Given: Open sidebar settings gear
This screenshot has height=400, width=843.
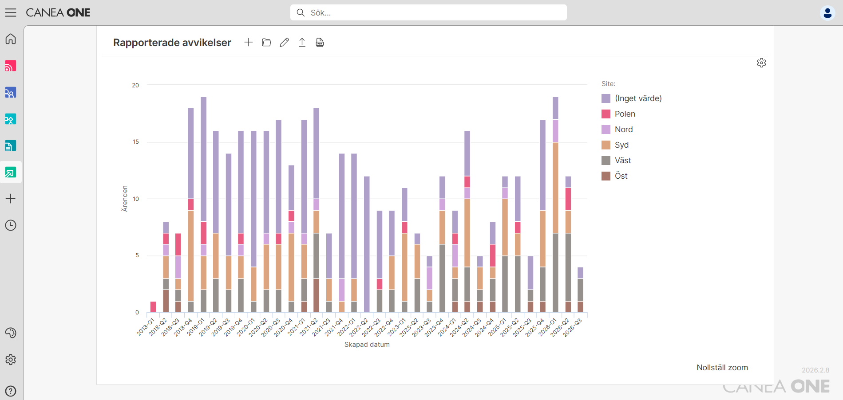Looking at the screenshot, I should 11,360.
